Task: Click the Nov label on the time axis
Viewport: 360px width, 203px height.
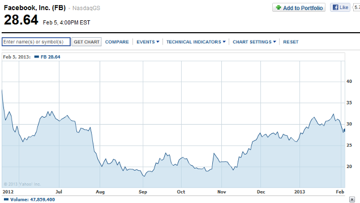Action: click(221, 192)
